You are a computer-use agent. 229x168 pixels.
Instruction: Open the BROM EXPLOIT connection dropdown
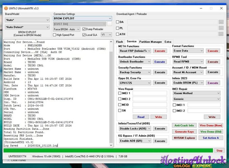click(x=82, y=18)
